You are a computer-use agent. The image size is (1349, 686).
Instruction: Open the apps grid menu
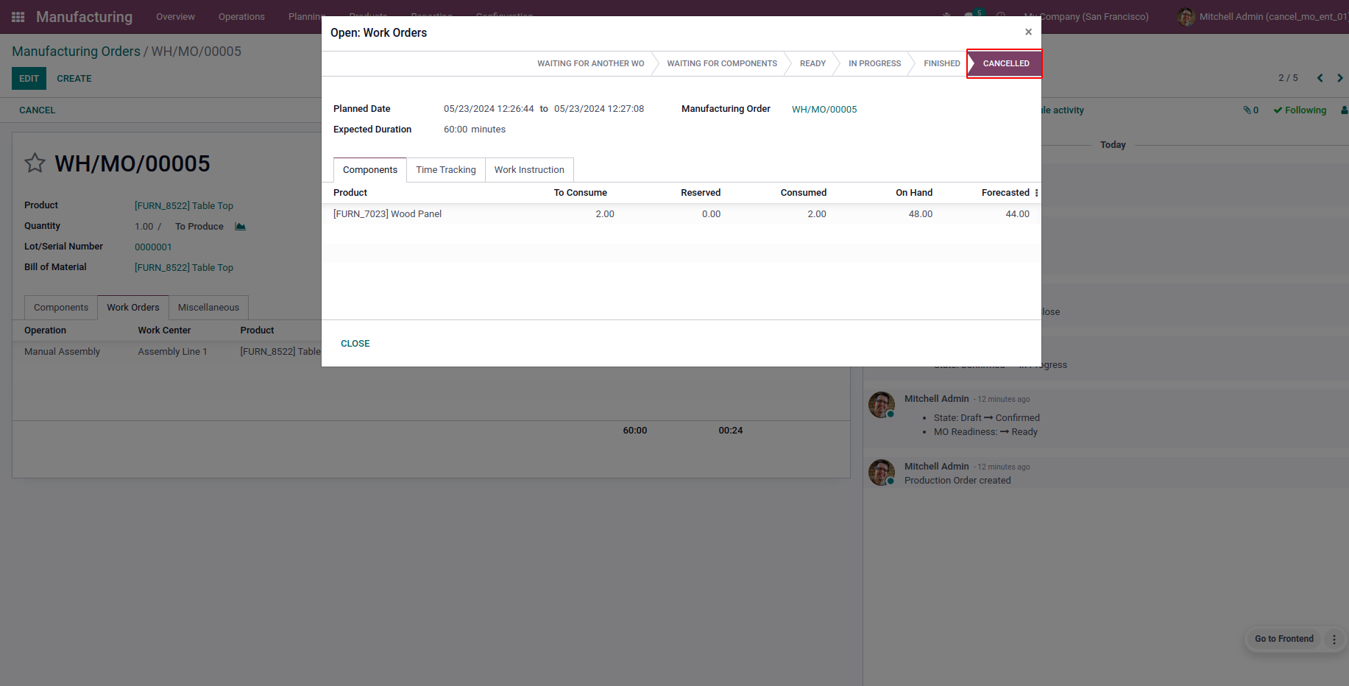point(18,16)
